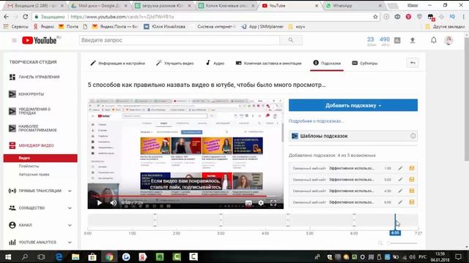Open the account avatar menu
The width and height of the screenshot is (469, 263).
tap(448, 40)
